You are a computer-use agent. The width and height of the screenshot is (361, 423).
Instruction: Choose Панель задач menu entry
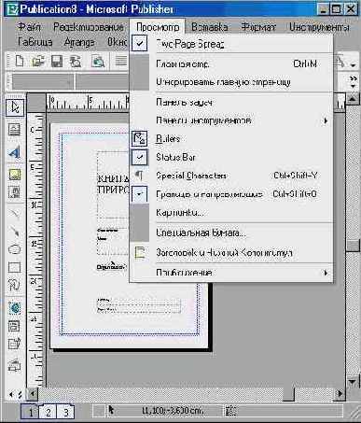coord(231,102)
